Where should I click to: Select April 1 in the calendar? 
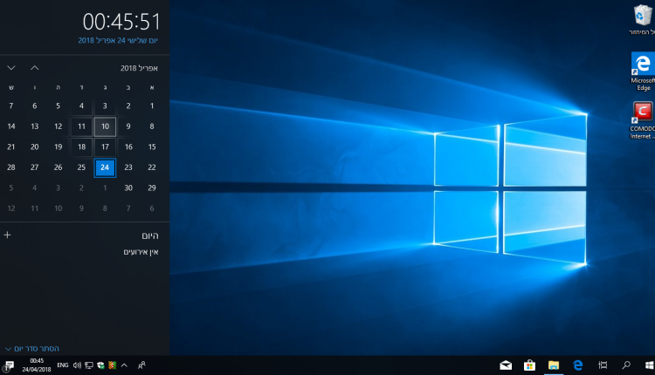tap(152, 106)
